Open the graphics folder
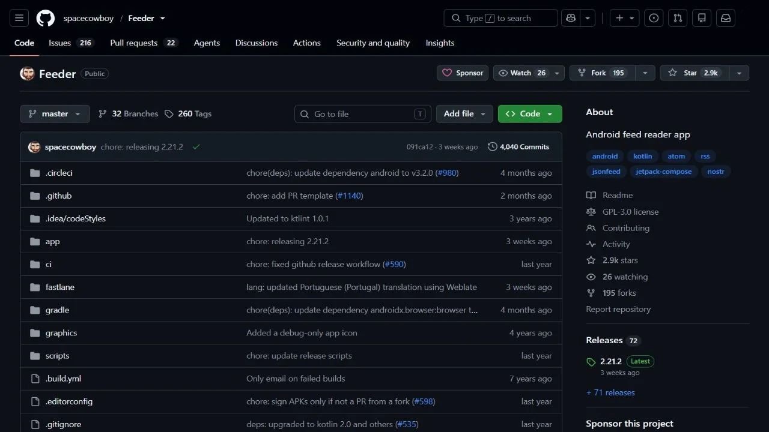The width and height of the screenshot is (769, 432). coord(61,332)
